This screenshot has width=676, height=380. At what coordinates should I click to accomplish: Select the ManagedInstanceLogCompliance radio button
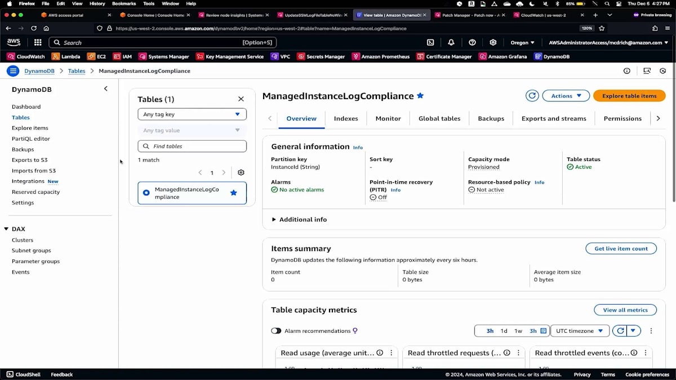coord(146,193)
